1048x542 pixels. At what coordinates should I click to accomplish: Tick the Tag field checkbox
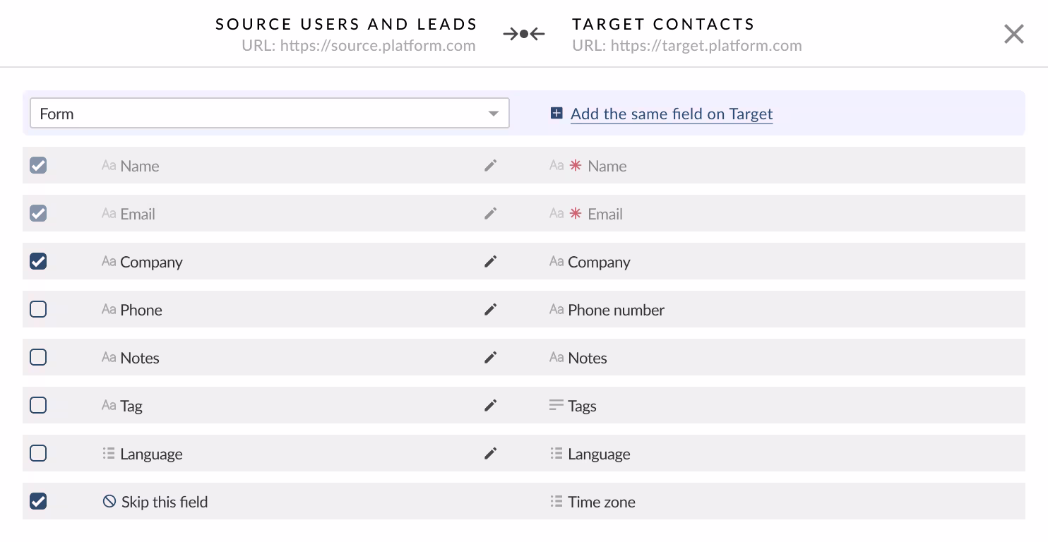[x=38, y=406]
